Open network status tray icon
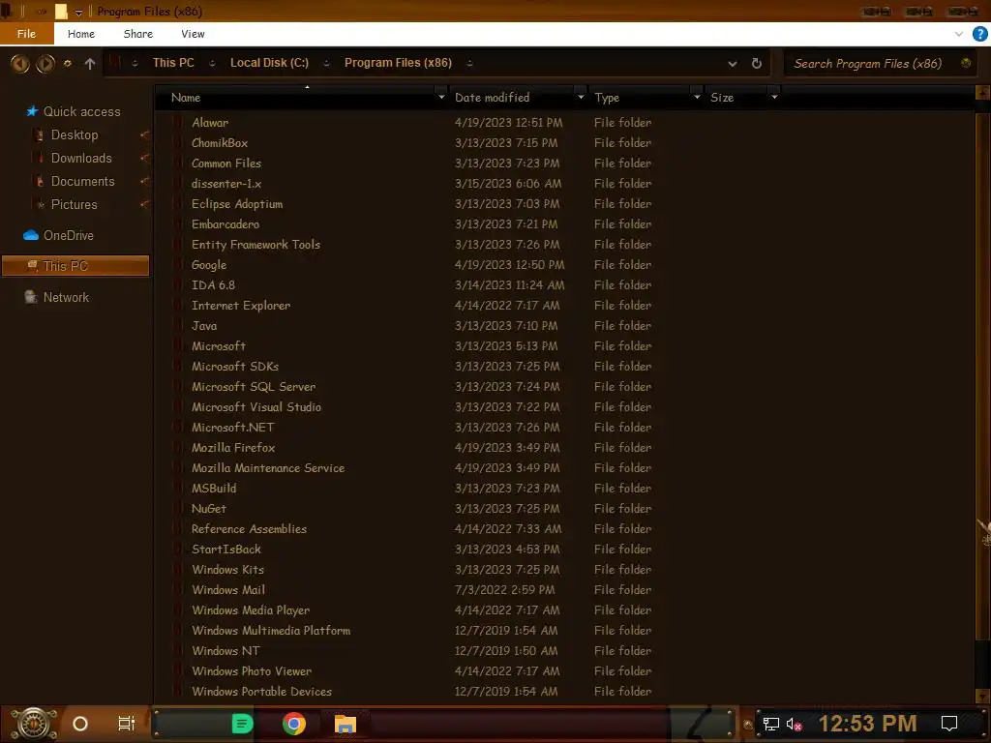This screenshot has width=991, height=743. pyautogui.click(x=770, y=724)
